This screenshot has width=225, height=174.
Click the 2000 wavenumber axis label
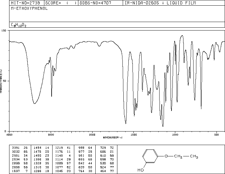pyautogui.click(x=92, y=135)
